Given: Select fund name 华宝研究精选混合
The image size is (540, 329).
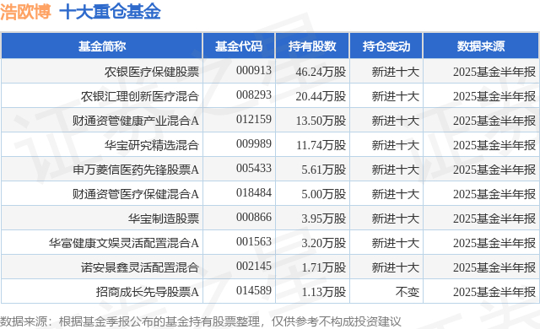Looking at the screenshot, I should pos(152,145).
